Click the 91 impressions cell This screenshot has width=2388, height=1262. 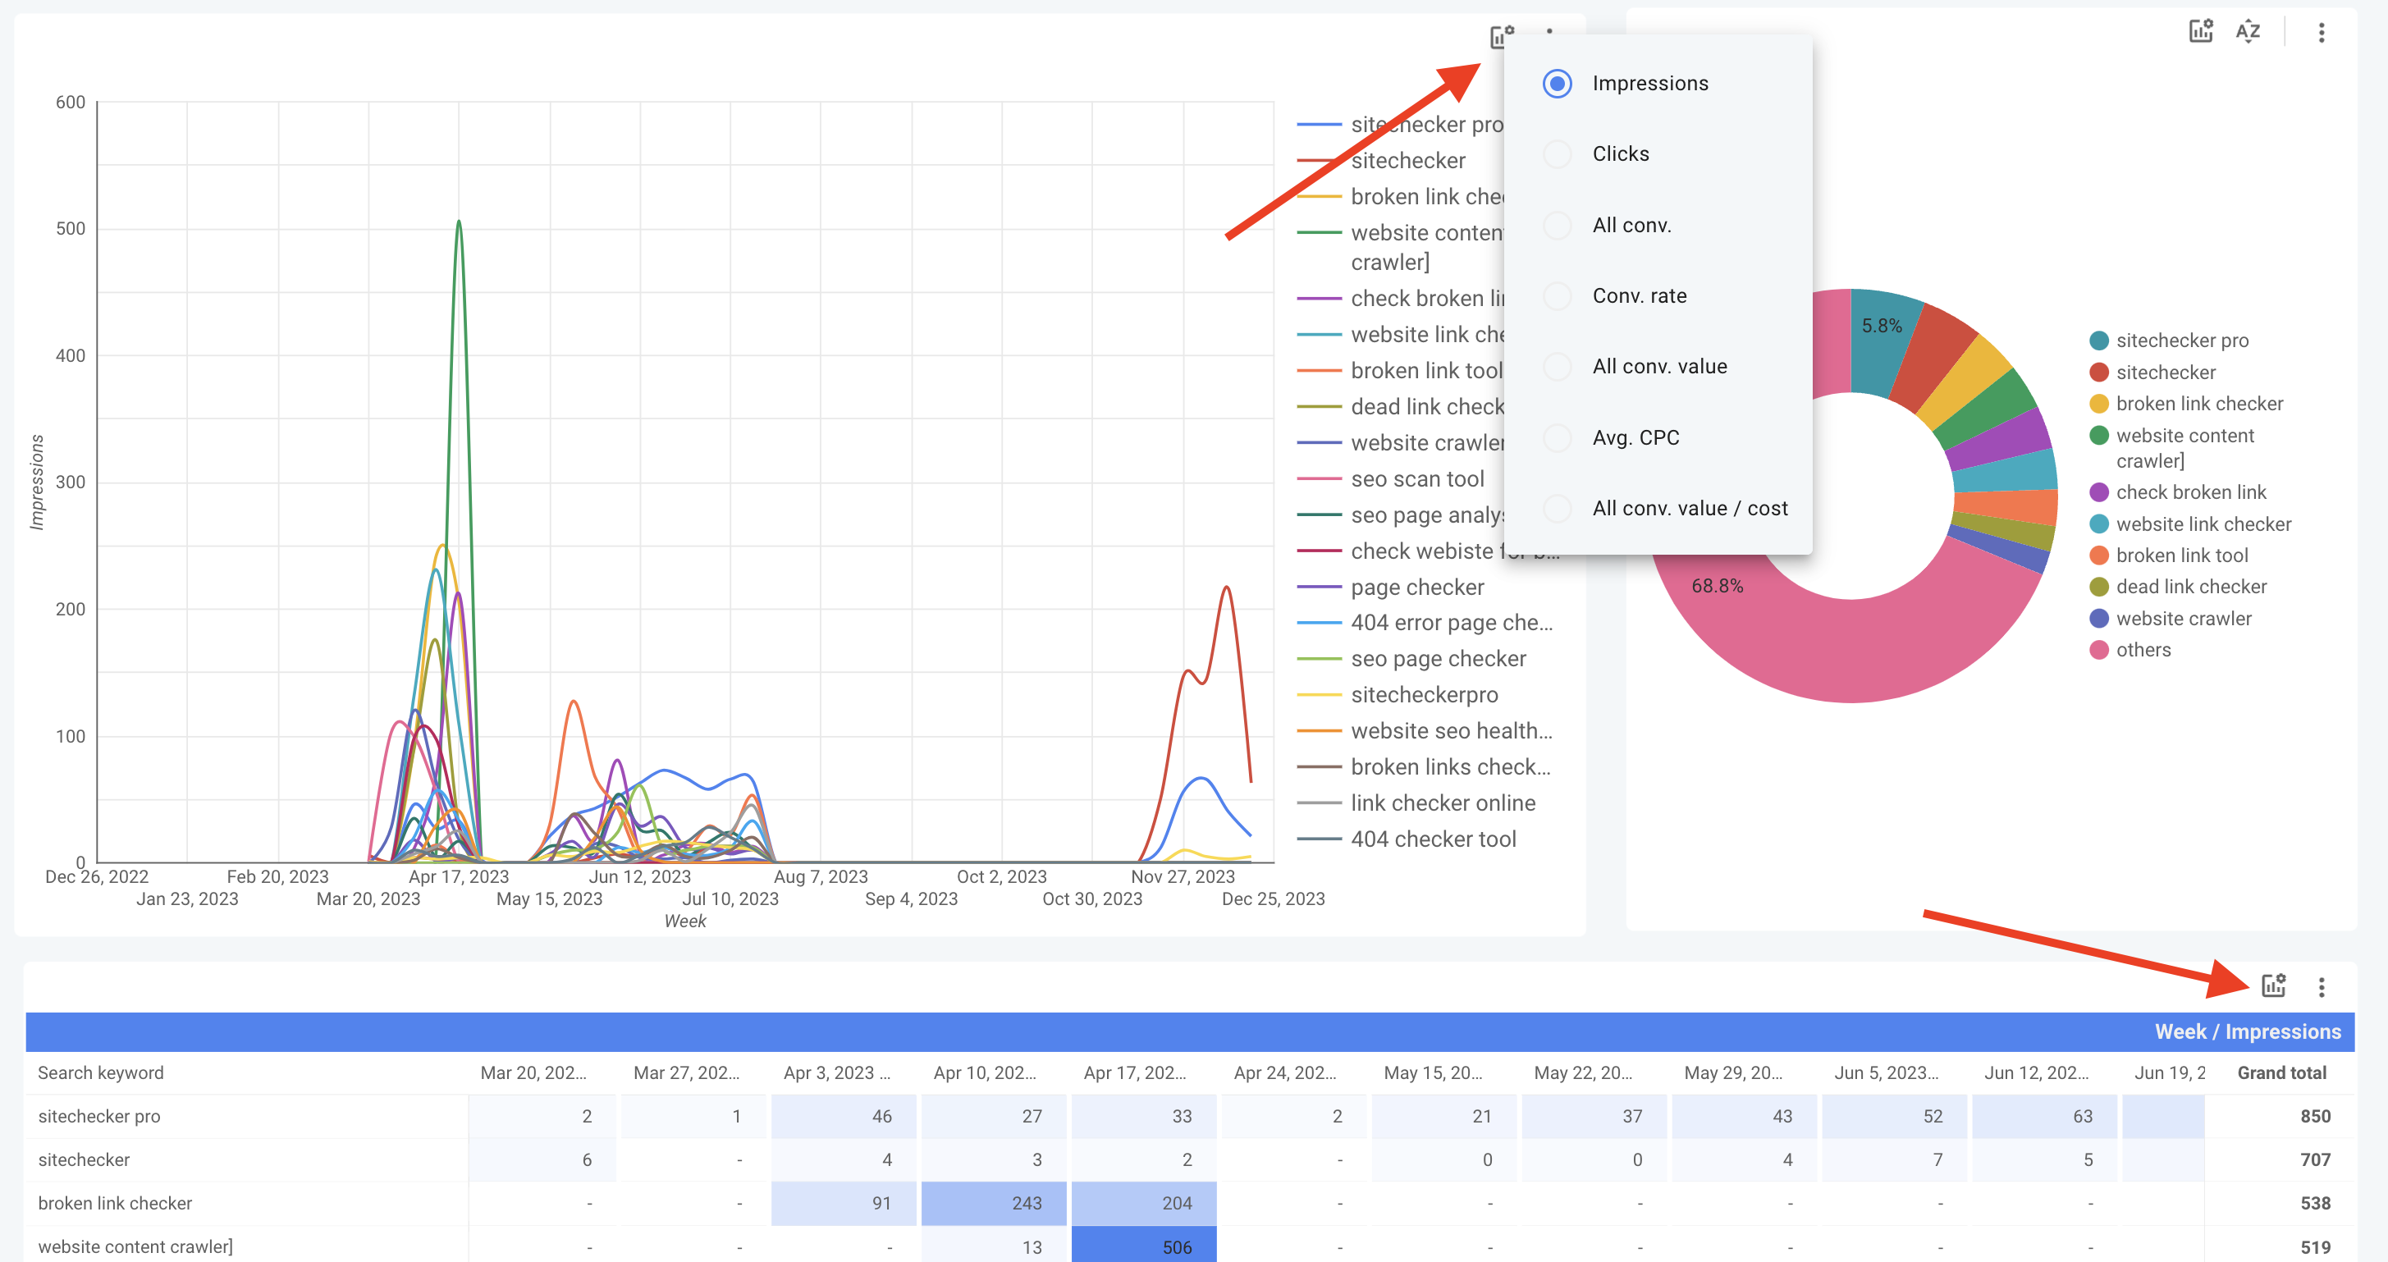click(844, 1204)
